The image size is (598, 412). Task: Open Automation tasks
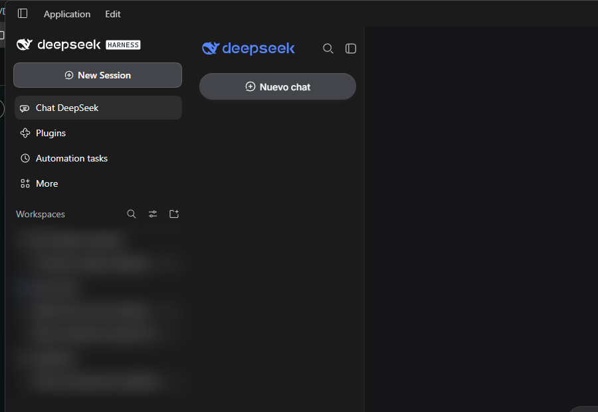(98, 158)
